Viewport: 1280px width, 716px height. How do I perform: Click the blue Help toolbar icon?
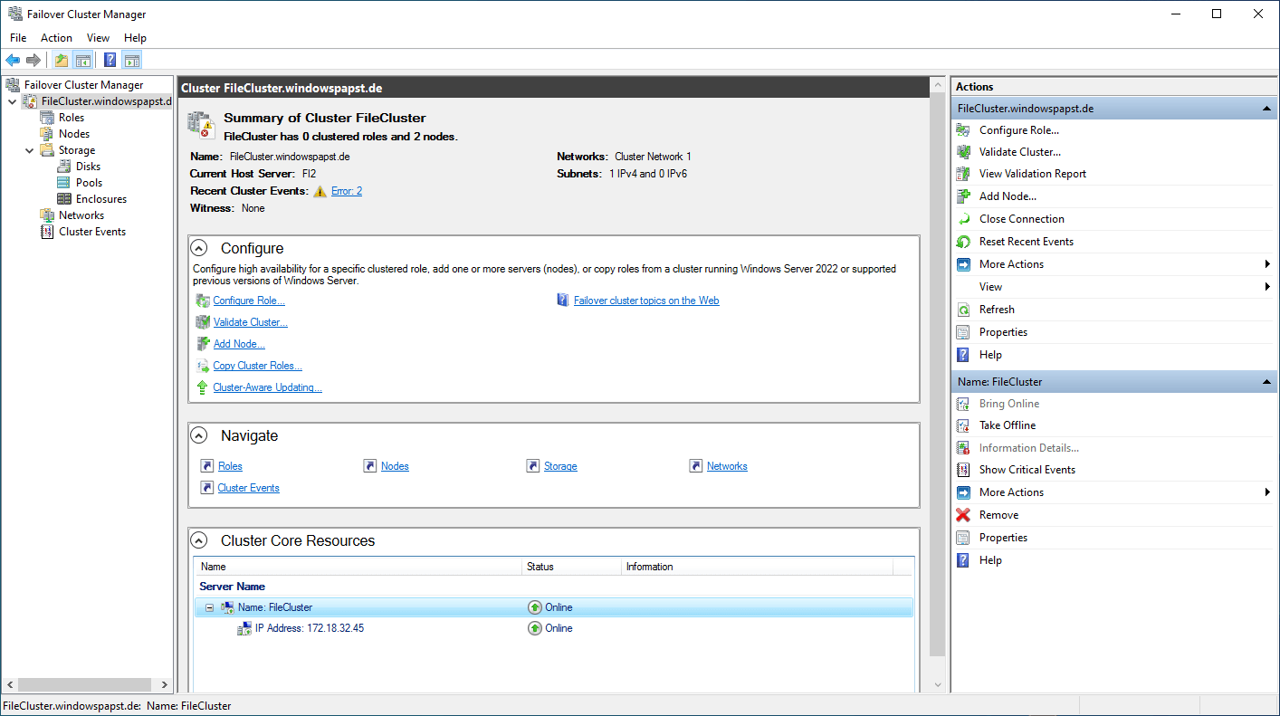click(x=110, y=61)
